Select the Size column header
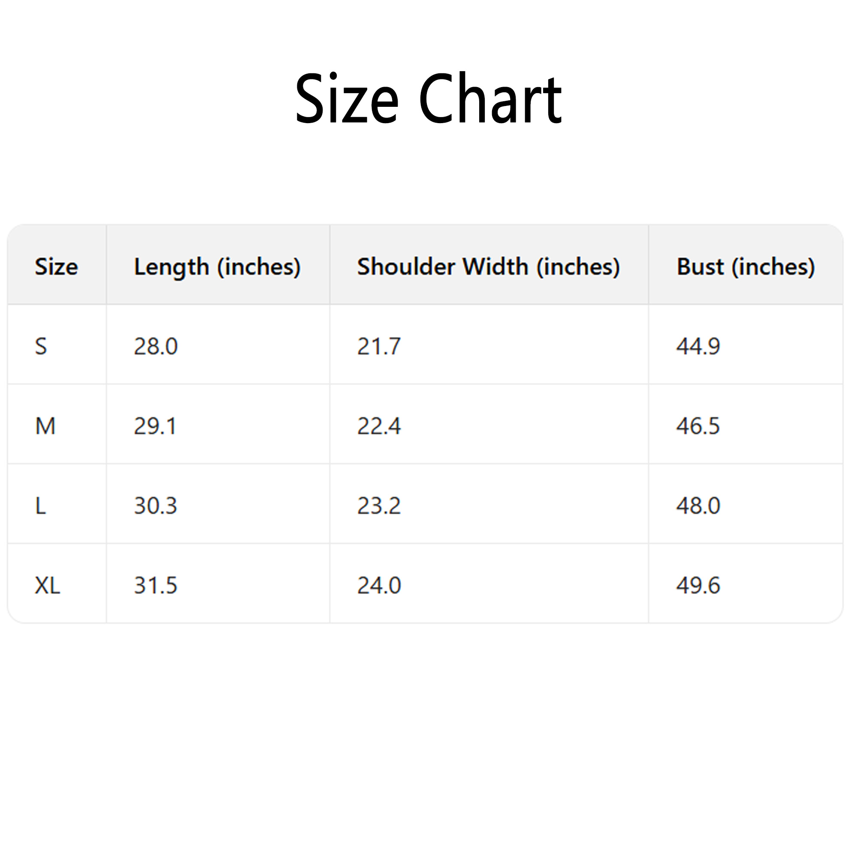 (56, 267)
